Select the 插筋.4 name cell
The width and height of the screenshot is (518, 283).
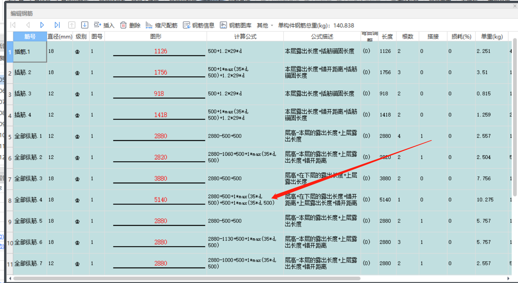[x=30, y=115]
